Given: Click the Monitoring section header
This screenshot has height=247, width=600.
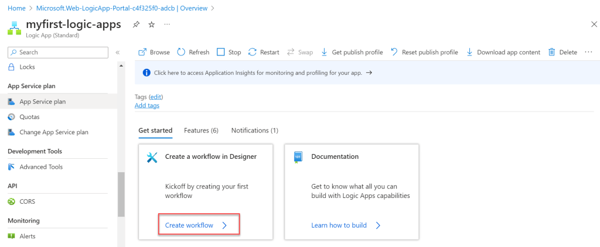Looking at the screenshot, I should [x=23, y=221].
